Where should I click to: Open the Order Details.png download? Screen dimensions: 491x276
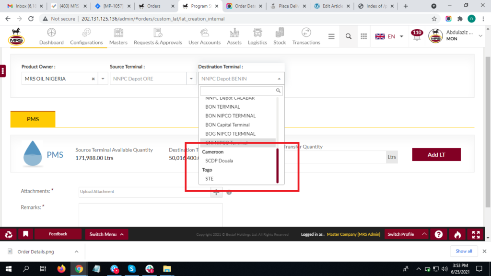coord(35,252)
